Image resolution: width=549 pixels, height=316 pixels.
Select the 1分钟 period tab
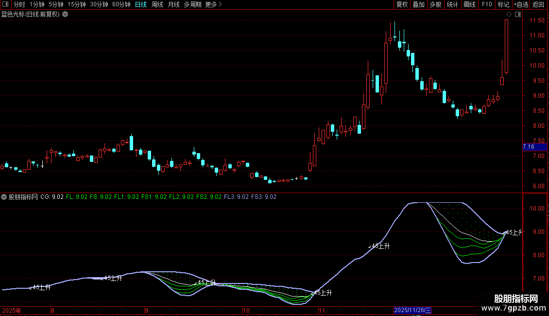[37, 4]
